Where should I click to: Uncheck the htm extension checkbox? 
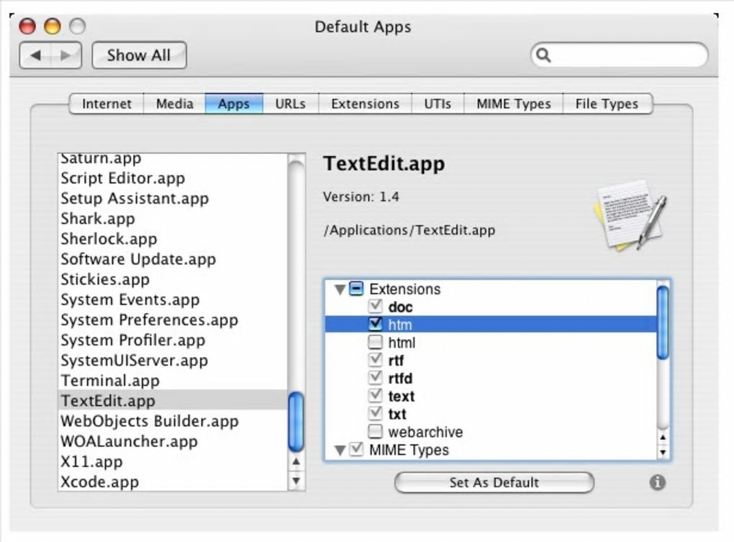376,324
